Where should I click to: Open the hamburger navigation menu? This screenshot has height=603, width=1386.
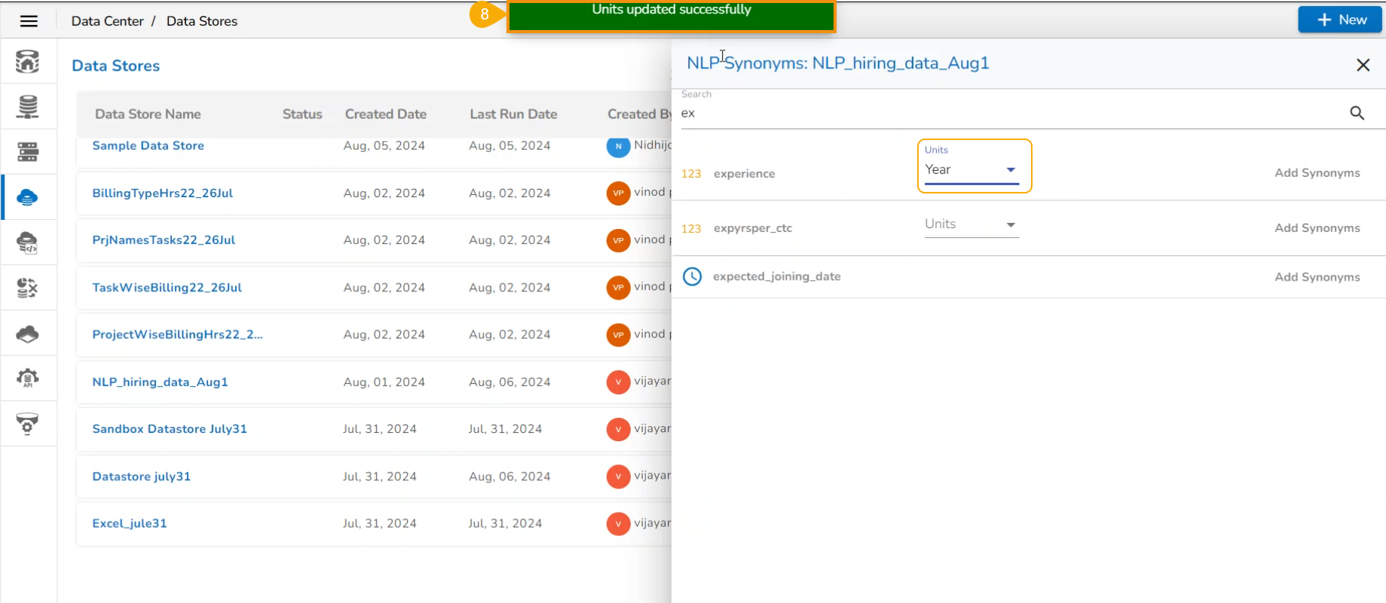coord(29,21)
